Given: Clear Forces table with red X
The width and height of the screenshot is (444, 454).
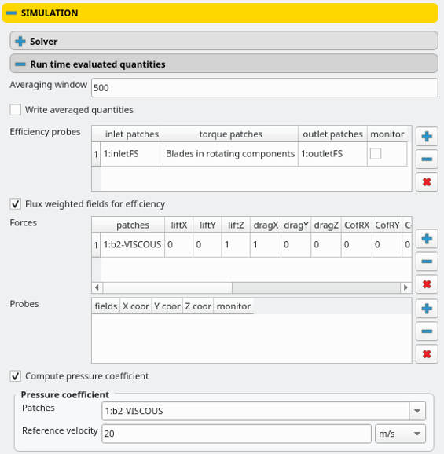Looking at the screenshot, I should [x=427, y=284].
